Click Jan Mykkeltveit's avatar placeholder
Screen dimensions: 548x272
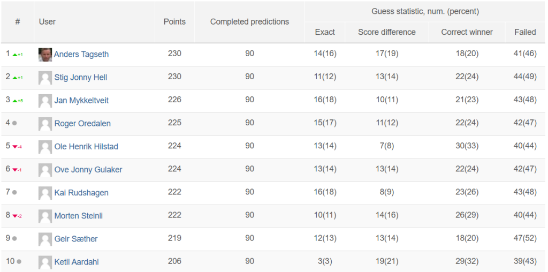click(x=45, y=101)
